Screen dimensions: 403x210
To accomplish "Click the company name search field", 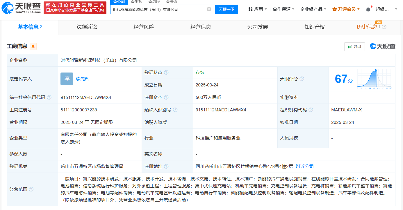I will [158, 9].
